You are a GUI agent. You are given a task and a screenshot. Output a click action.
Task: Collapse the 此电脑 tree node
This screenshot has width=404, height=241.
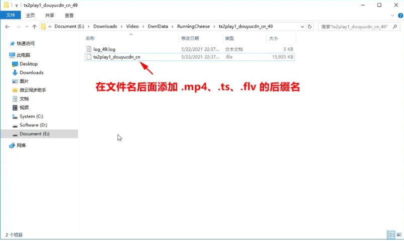click(x=5, y=55)
